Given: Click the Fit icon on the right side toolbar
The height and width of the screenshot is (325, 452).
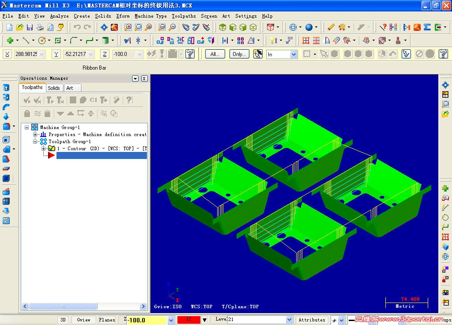Looking at the screenshot, I should [x=445, y=85].
